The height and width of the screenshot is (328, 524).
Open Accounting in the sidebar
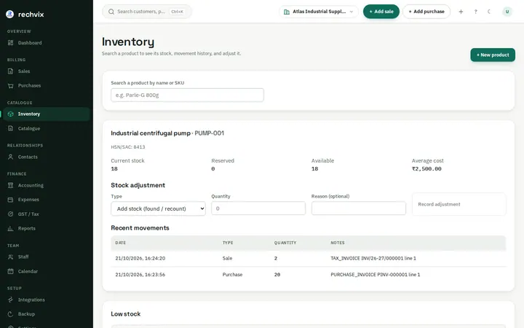[x=45, y=185]
